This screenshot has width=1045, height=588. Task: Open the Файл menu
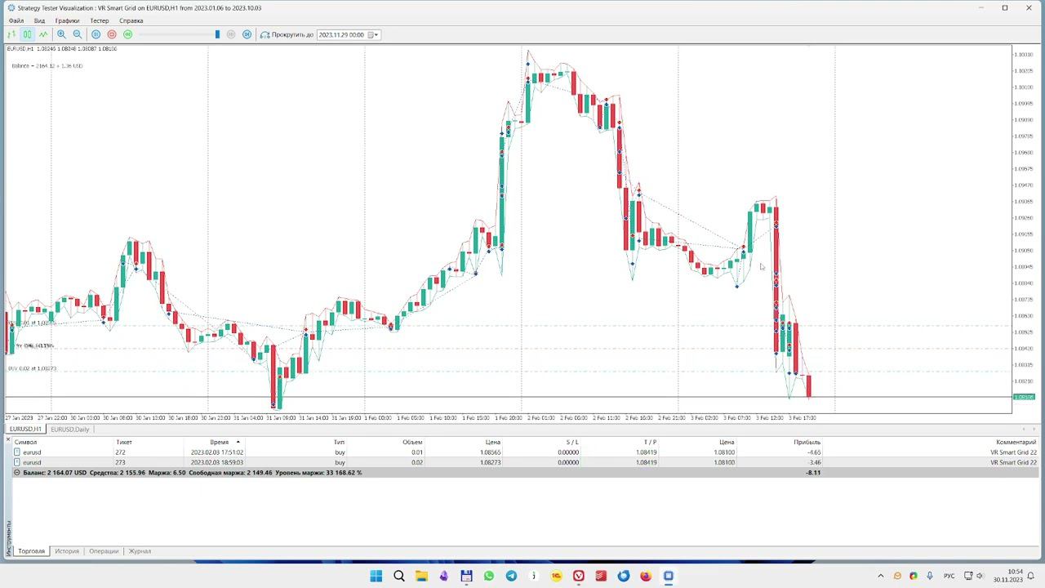tap(16, 20)
